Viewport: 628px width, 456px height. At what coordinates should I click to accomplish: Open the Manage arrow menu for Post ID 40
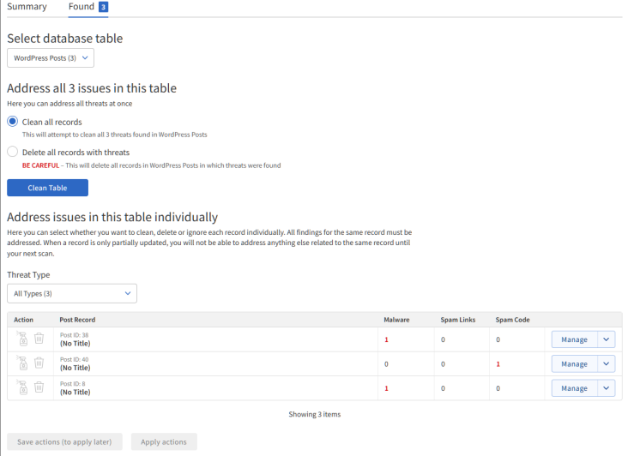[x=607, y=363]
